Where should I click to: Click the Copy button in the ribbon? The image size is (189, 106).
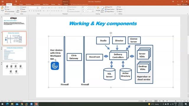pyautogui.click(x=7, y=9)
